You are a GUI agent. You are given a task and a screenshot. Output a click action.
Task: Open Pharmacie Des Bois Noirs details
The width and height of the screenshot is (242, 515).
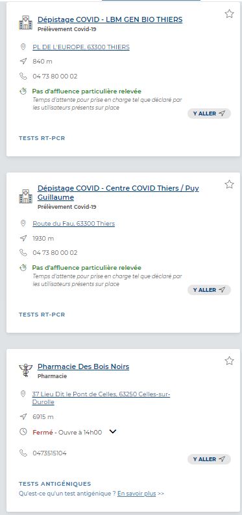[84, 366]
